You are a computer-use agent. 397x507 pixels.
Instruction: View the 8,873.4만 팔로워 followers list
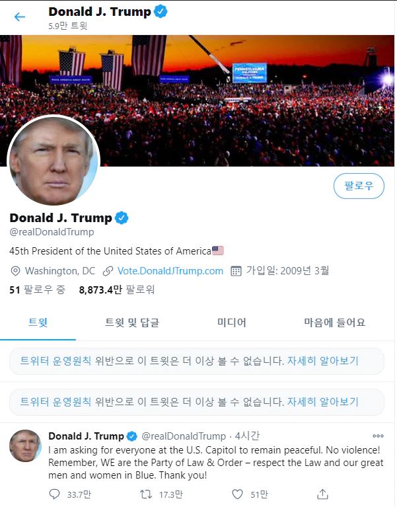(x=117, y=290)
